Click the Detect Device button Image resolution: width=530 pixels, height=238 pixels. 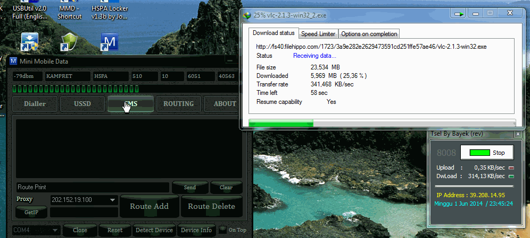[x=154, y=230]
